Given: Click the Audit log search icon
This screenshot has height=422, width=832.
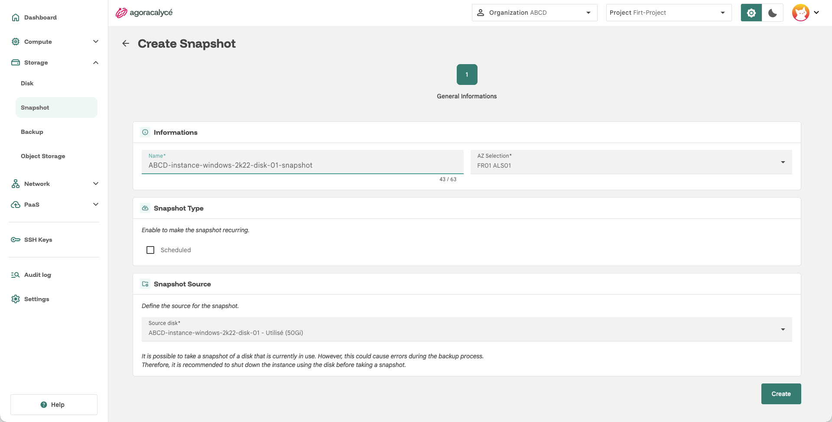Looking at the screenshot, I should click(16, 275).
